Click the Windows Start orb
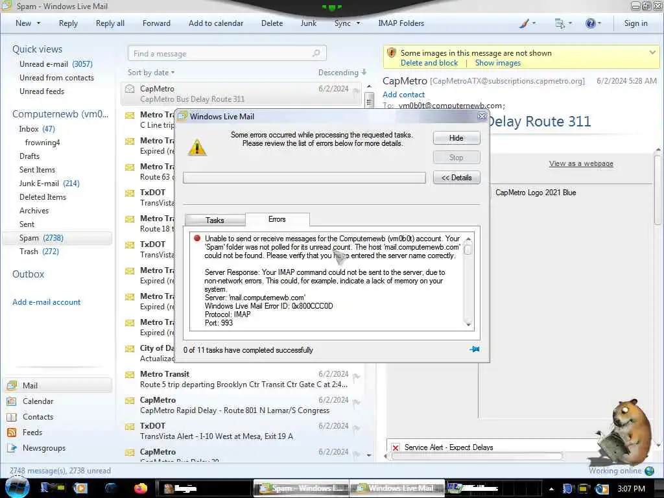This screenshot has height=498, width=664. 17,488
